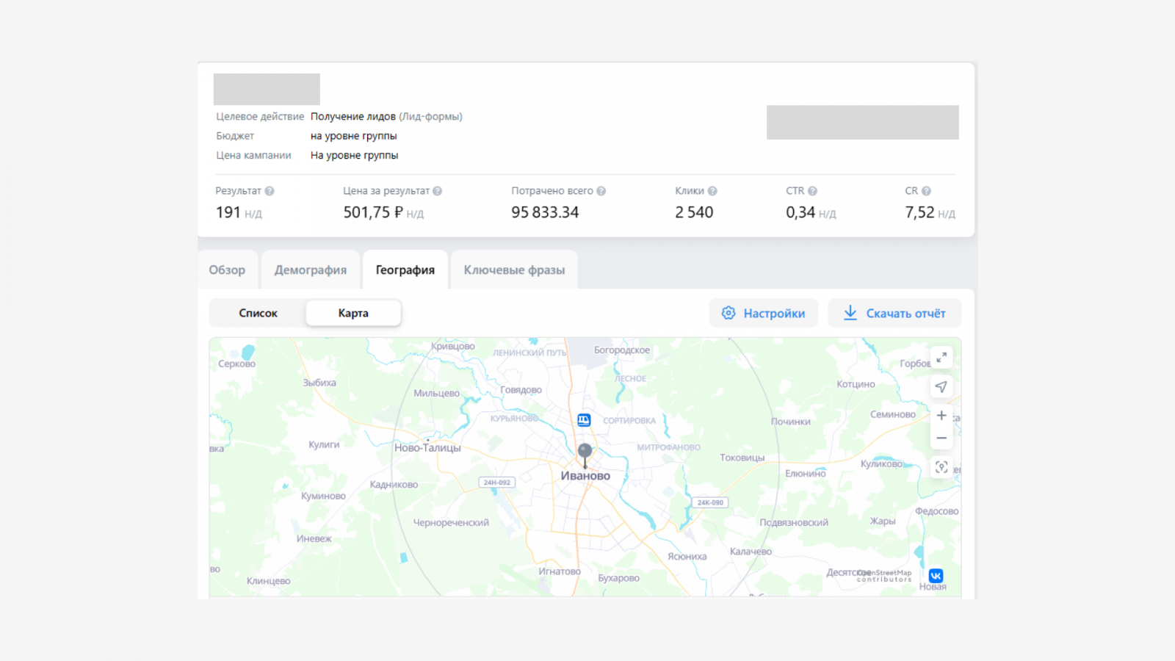Click the center-on-marker map icon

tap(941, 467)
